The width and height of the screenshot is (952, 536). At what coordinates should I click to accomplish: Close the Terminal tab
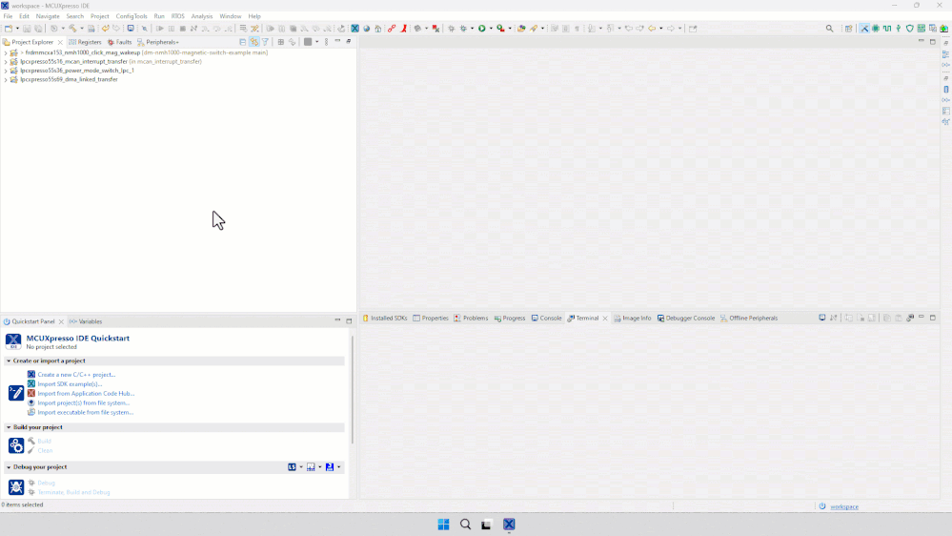click(x=605, y=319)
